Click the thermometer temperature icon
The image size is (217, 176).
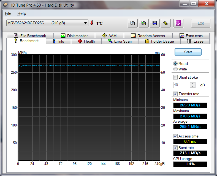92,23
